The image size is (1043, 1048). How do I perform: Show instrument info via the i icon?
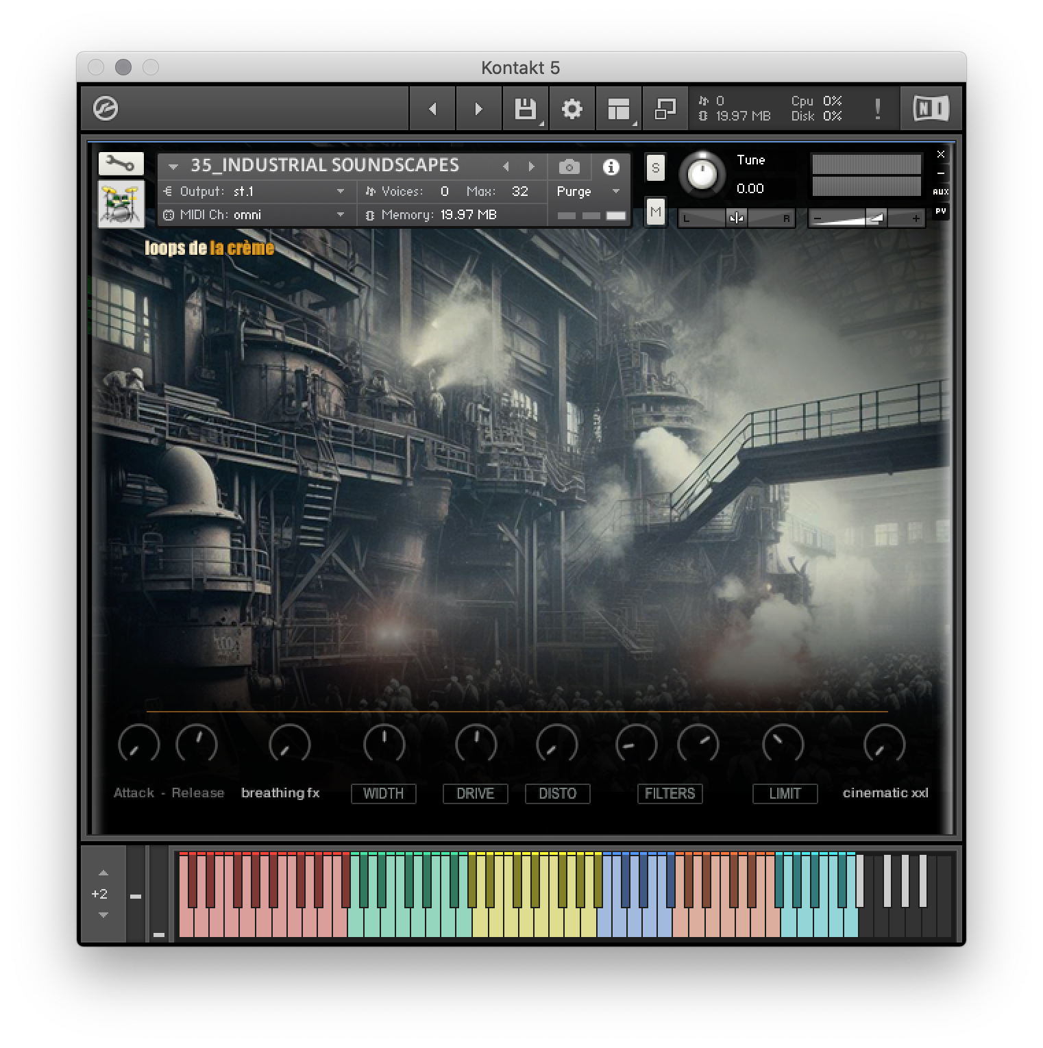[611, 166]
